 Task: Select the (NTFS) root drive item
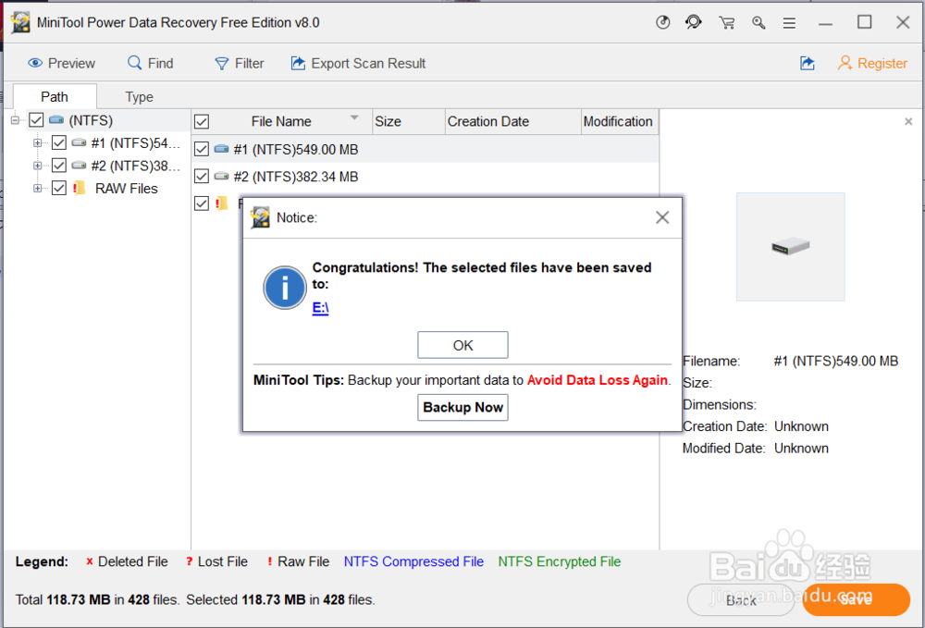91,120
